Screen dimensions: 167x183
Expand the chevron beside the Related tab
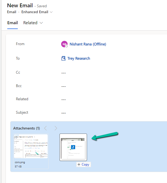tap(41, 23)
